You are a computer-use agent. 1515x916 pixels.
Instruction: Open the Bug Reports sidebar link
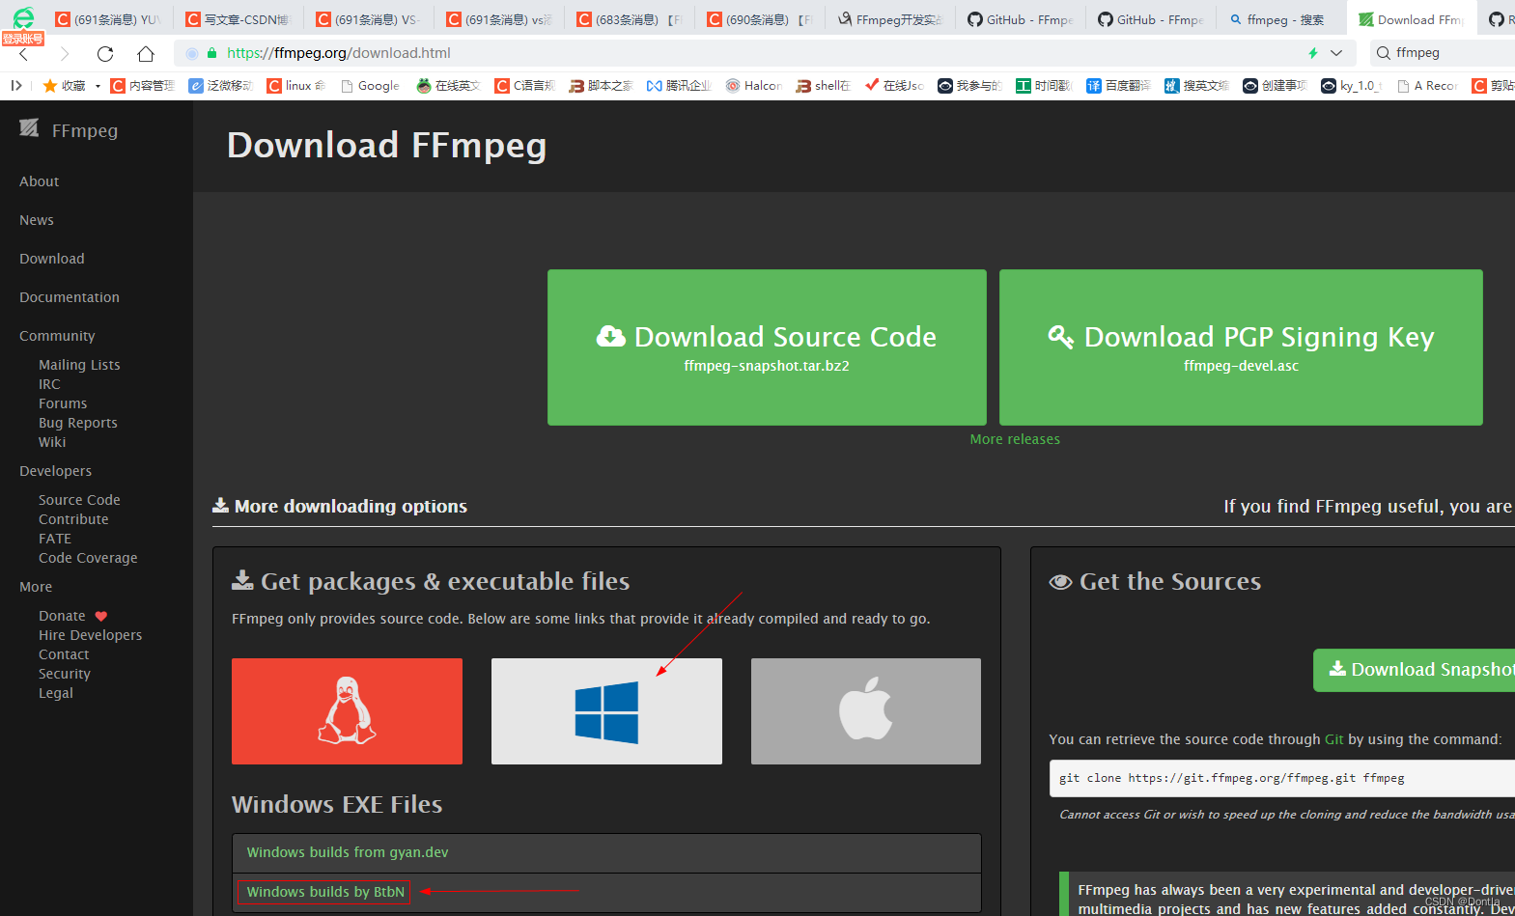[78, 423]
